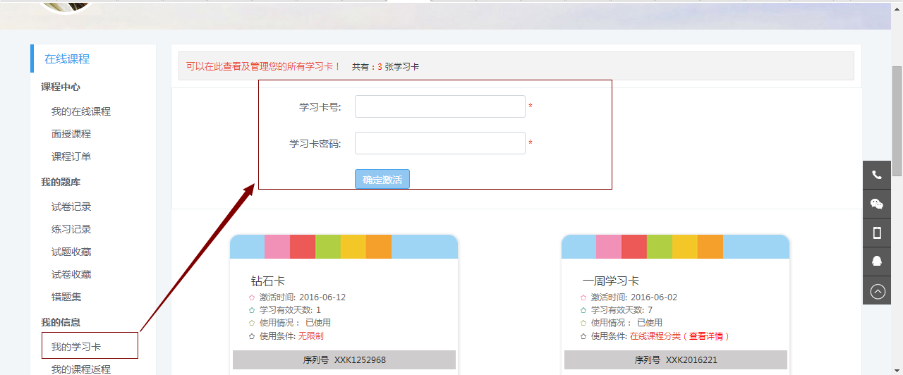
Task: Open 试卷记录 page
Action: (71, 207)
